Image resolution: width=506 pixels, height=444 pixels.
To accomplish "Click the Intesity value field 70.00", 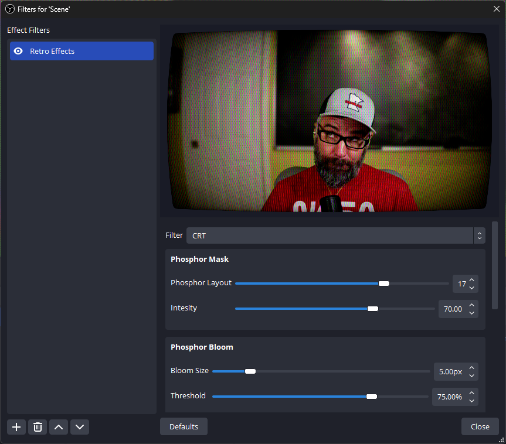I will pos(452,309).
